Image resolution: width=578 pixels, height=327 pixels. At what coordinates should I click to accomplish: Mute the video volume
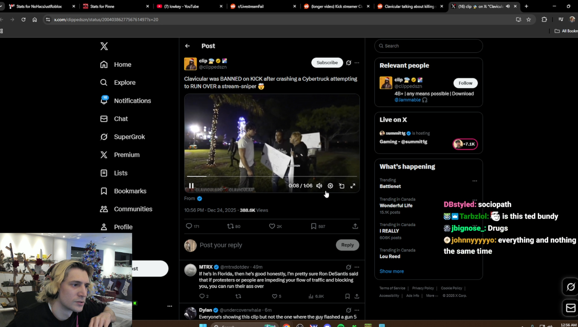pos(319,186)
